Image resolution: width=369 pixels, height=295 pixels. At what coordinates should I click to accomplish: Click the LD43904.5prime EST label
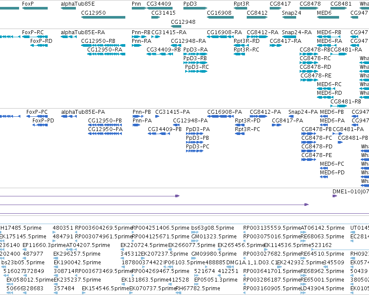(323, 288)
